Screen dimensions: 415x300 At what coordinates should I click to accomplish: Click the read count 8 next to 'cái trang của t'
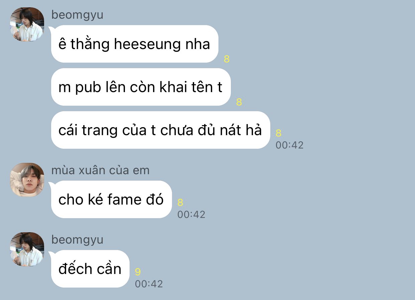pos(278,133)
